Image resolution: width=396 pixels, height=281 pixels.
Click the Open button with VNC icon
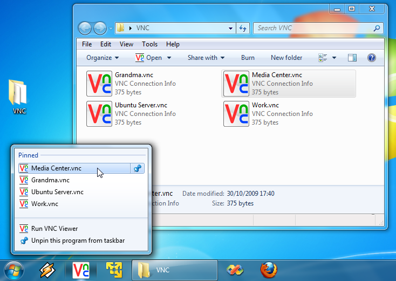(148, 58)
